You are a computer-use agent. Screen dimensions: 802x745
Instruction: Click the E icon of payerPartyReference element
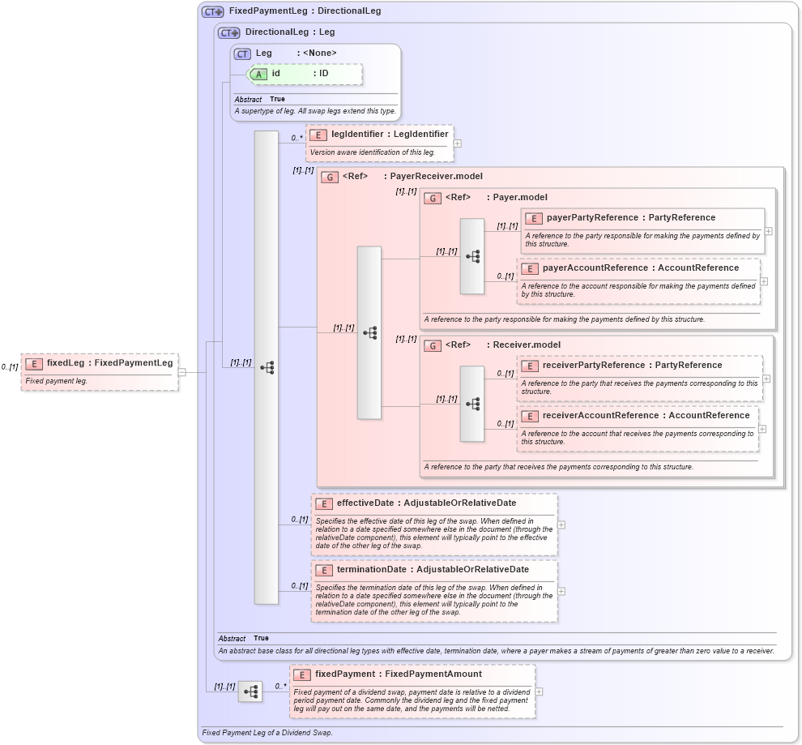click(x=534, y=217)
